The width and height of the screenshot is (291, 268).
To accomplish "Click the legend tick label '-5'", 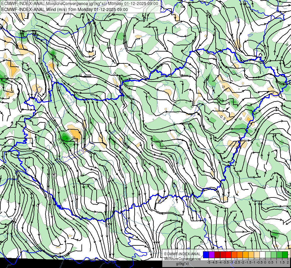I will coord(209,262).
